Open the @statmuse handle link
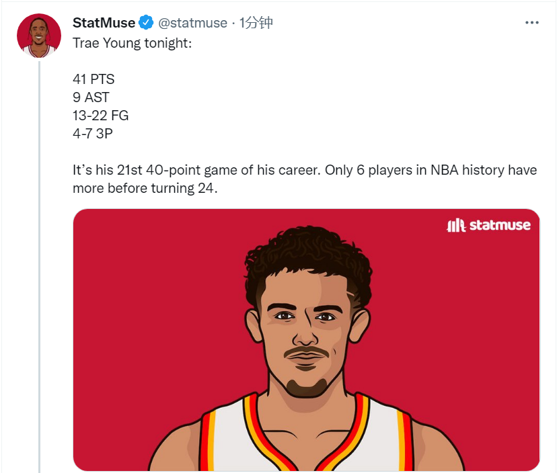The image size is (559, 473). [192, 23]
